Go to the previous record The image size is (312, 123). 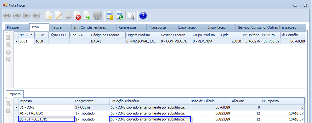coord(17,15)
